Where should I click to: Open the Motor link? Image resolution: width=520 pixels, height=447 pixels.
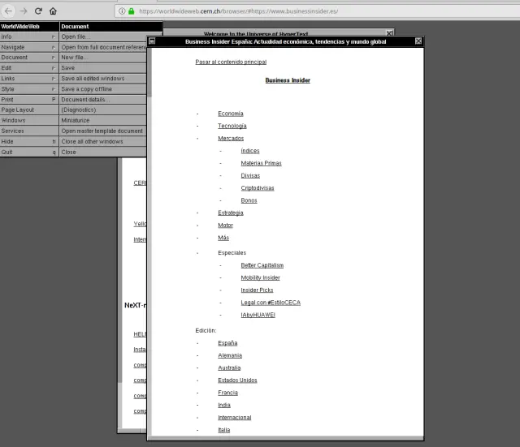(x=226, y=226)
